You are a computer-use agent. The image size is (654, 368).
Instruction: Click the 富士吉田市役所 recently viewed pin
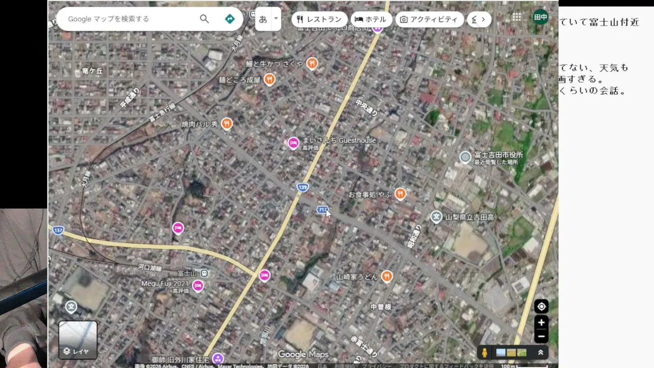465,157
